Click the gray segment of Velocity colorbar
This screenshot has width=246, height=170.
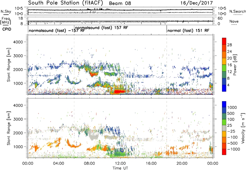(224, 128)
